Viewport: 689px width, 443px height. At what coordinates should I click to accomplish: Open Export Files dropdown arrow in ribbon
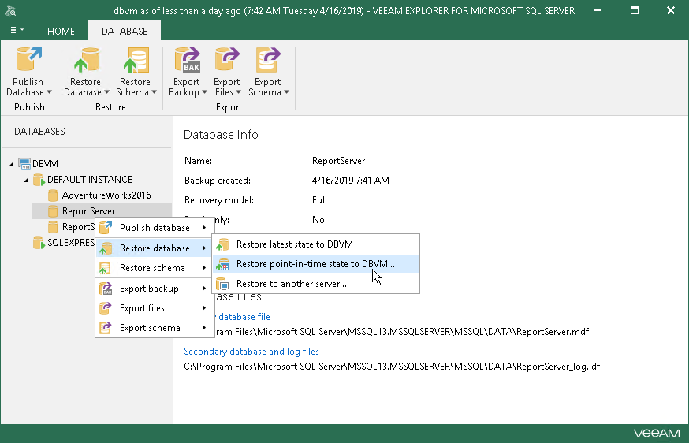(238, 92)
